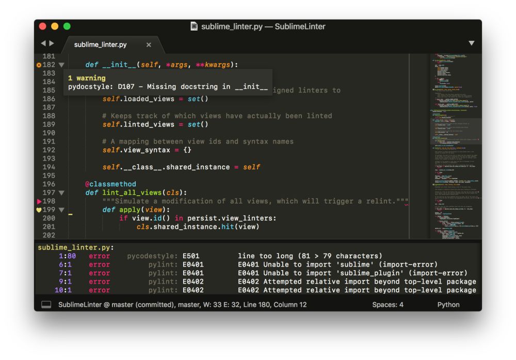Open the Spaces: 4 indentation menu
This screenshot has width=516, height=360.
coord(388,305)
